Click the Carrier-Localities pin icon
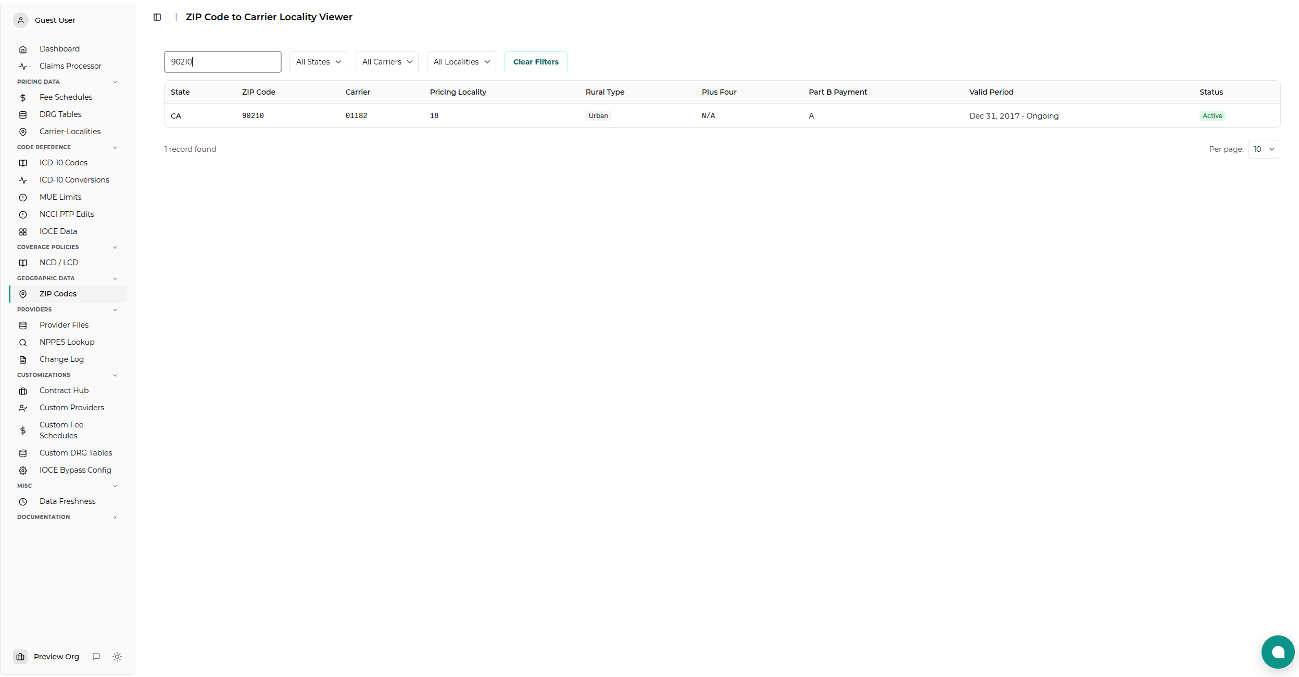This screenshot has height=677, width=1299. point(23,132)
